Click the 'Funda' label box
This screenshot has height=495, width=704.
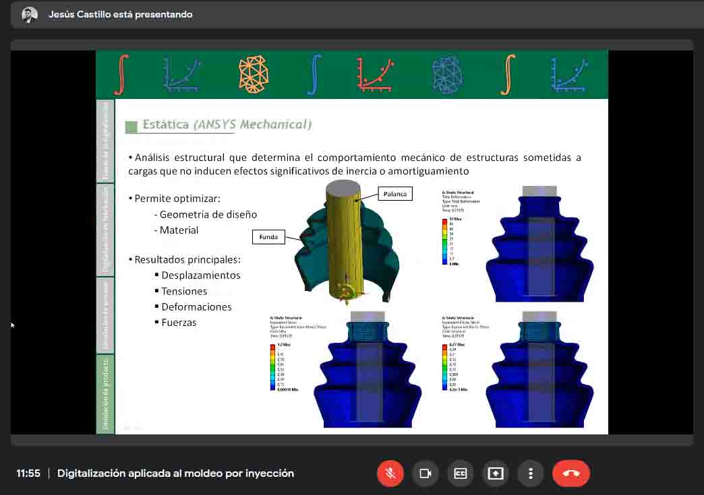point(268,237)
